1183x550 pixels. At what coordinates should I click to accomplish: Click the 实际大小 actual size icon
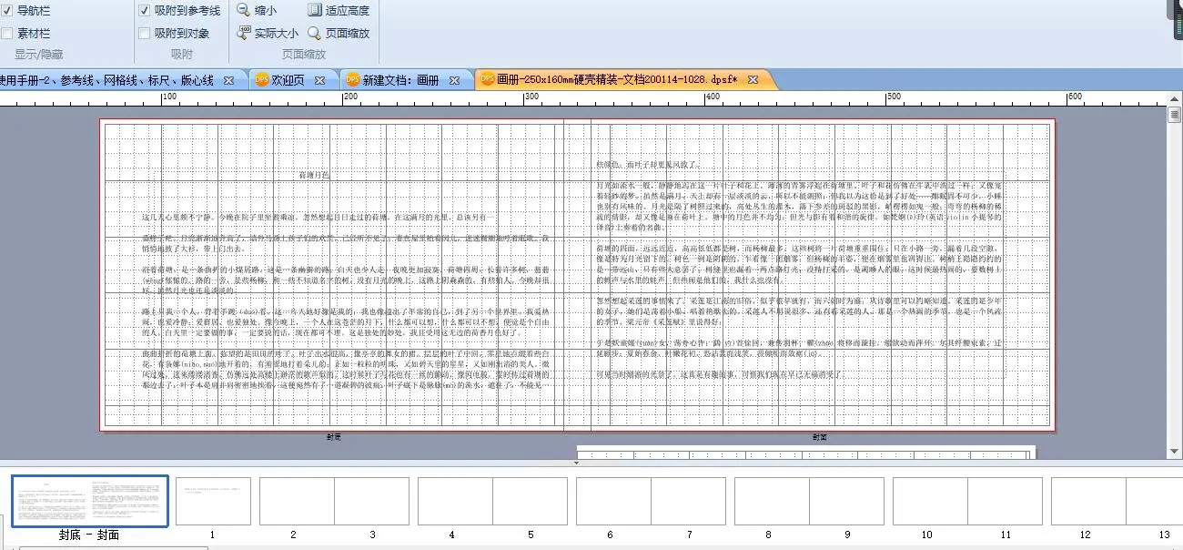[x=244, y=33]
